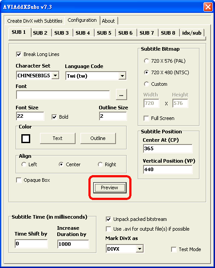Select the SUB 4 tab
The height and width of the screenshot is (268, 215).
(x=83, y=33)
